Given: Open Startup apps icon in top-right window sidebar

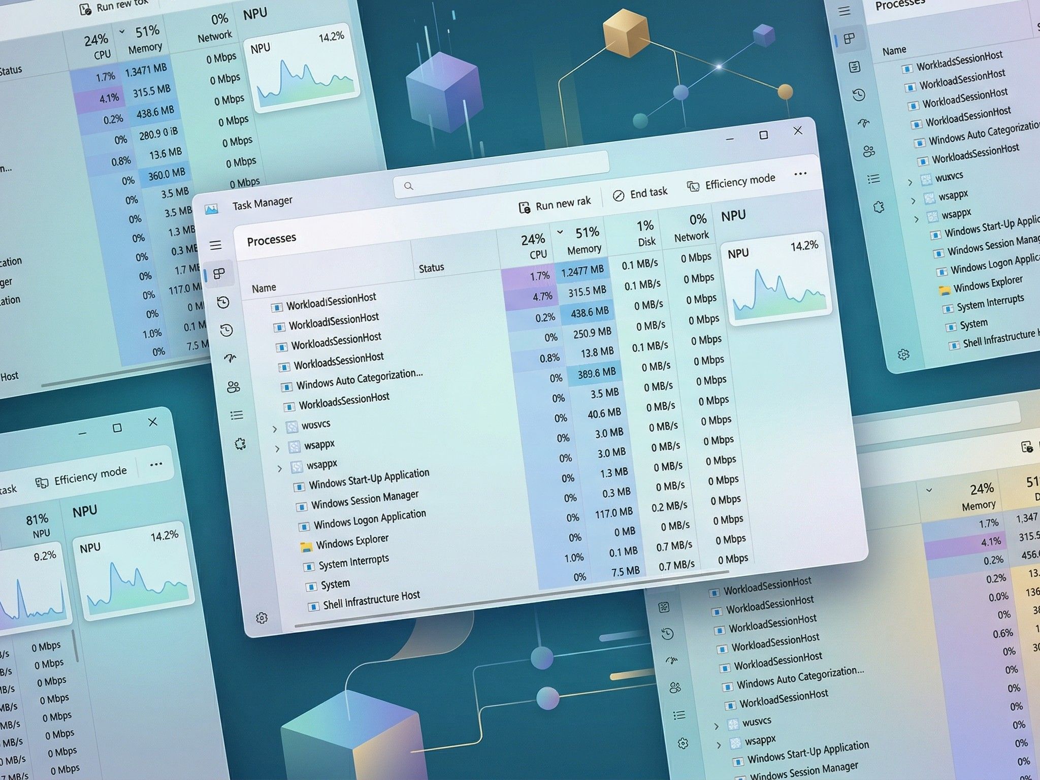Looking at the screenshot, I should click(x=864, y=122).
